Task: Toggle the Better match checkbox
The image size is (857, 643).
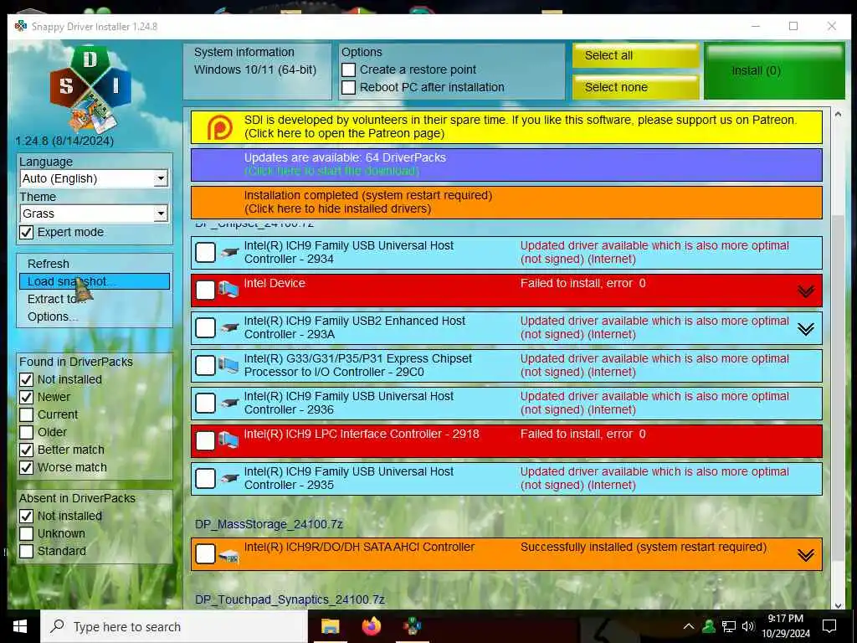Action: click(26, 450)
